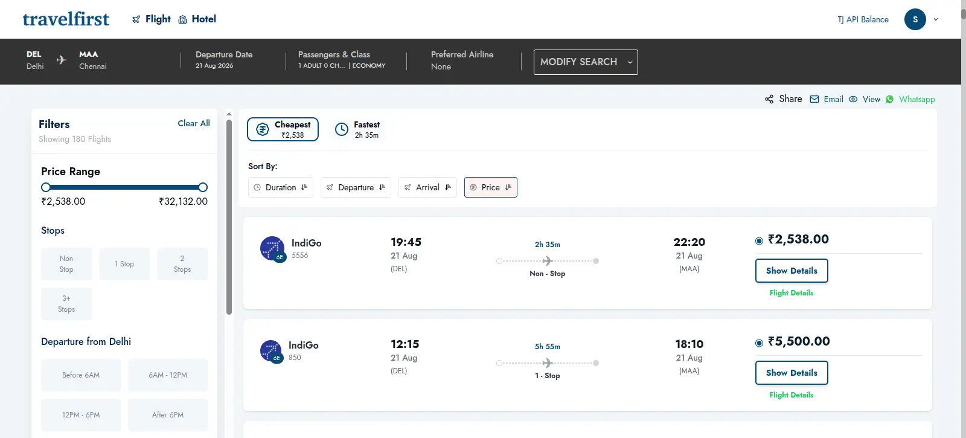Open the TJ API Balance link
Screen dimensions: 966x438
click(x=863, y=19)
